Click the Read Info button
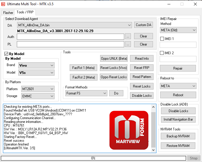The width and height of the screenshot is (202, 162). point(142,59)
